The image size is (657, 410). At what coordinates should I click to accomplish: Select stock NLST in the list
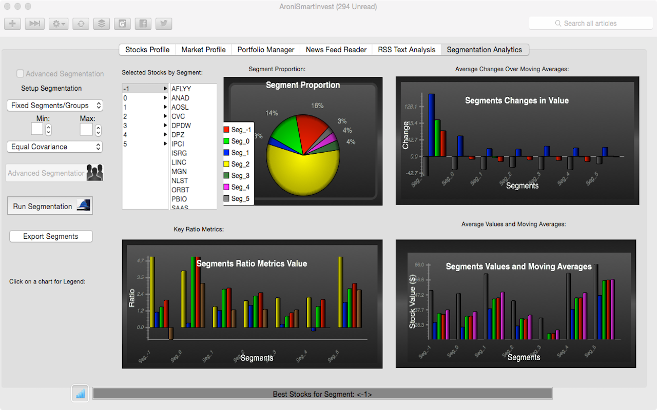193,181
